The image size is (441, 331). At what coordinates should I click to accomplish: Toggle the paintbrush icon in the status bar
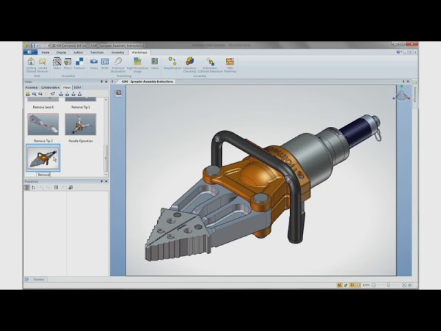(x=346, y=285)
